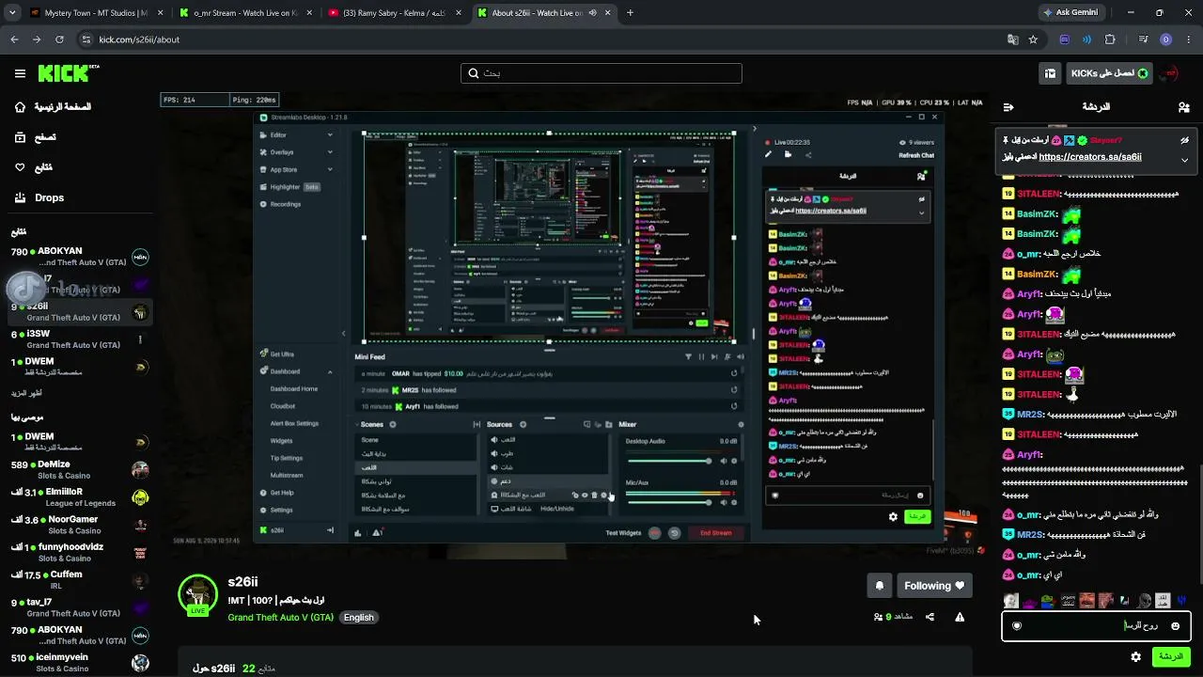Image resolution: width=1203 pixels, height=677 pixels.
Task: Go back in Chrome
Action: pos(14,39)
